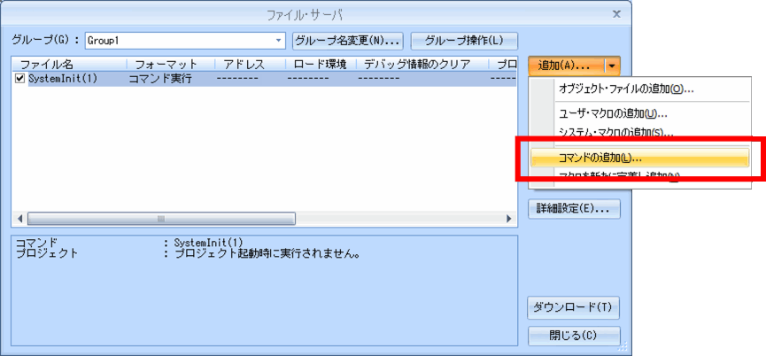Open 詳細設定(E)... settings
The width and height of the screenshot is (766, 356).
click(x=573, y=209)
